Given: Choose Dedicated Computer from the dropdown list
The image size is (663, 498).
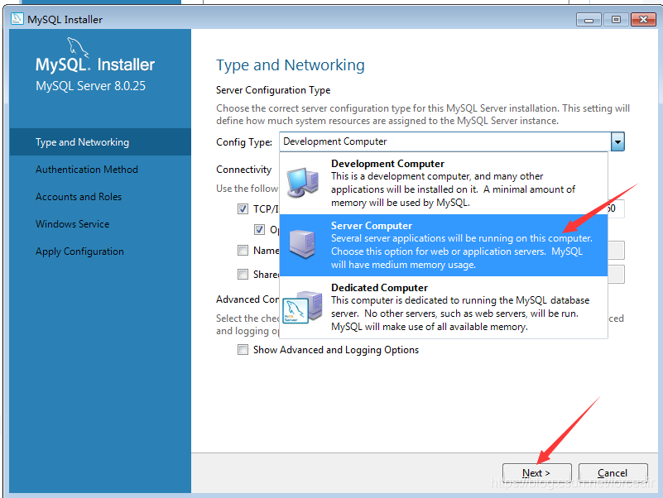Looking at the screenshot, I should 444,308.
